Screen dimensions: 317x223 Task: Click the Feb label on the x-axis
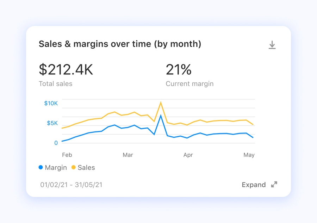point(67,155)
